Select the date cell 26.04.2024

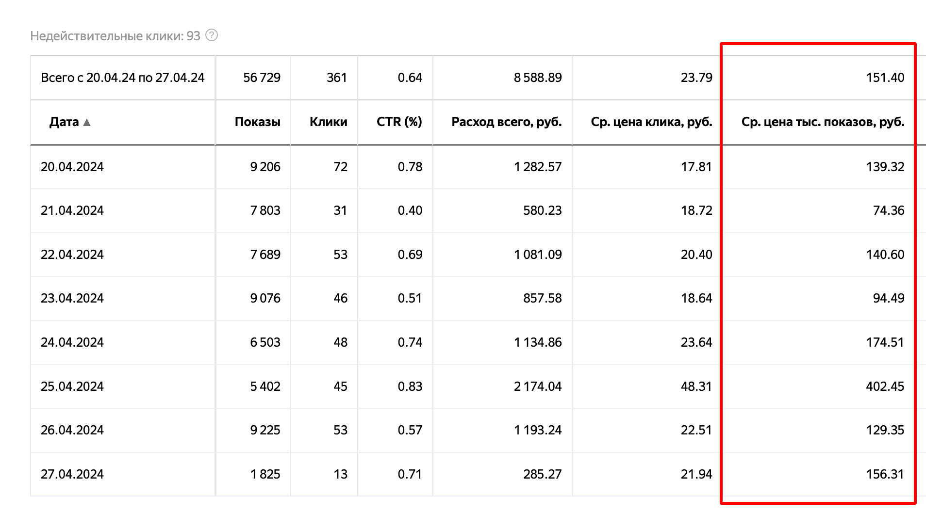pos(72,430)
